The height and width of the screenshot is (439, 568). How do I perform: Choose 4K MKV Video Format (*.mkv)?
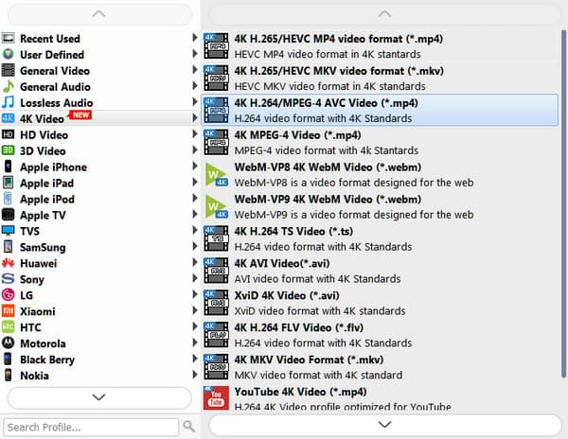click(x=380, y=366)
